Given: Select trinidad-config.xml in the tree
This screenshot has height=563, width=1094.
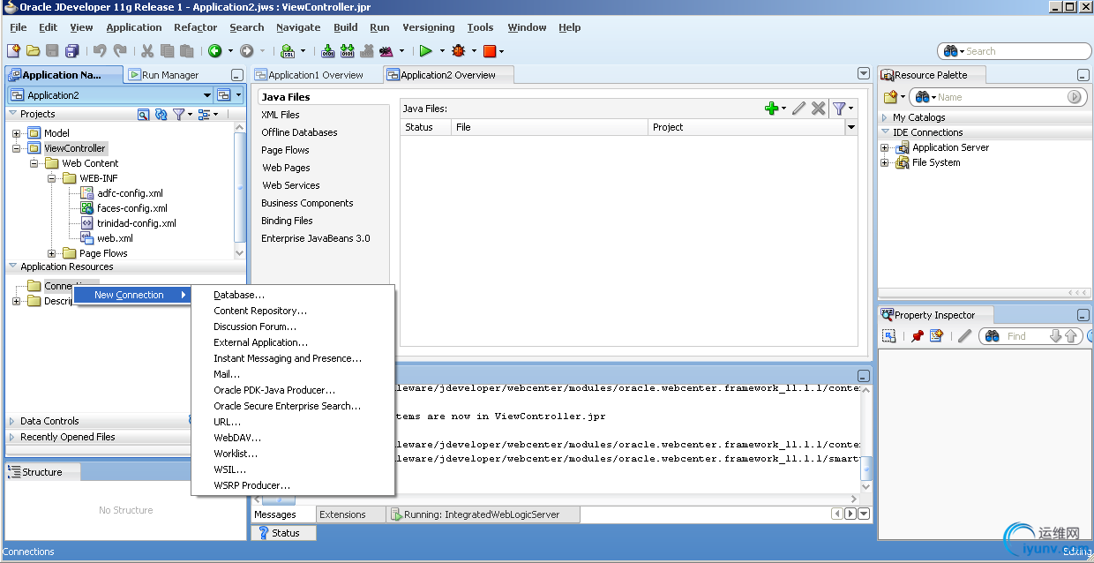Looking at the screenshot, I should coord(137,223).
